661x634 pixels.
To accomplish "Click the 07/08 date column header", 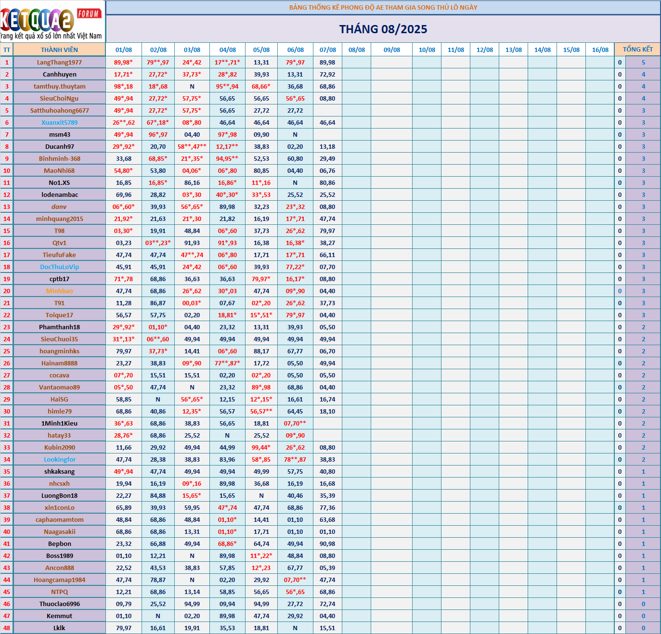I will (x=328, y=50).
